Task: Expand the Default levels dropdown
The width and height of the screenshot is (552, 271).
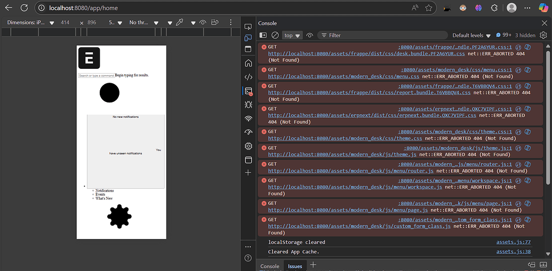Action: coord(471,35)
